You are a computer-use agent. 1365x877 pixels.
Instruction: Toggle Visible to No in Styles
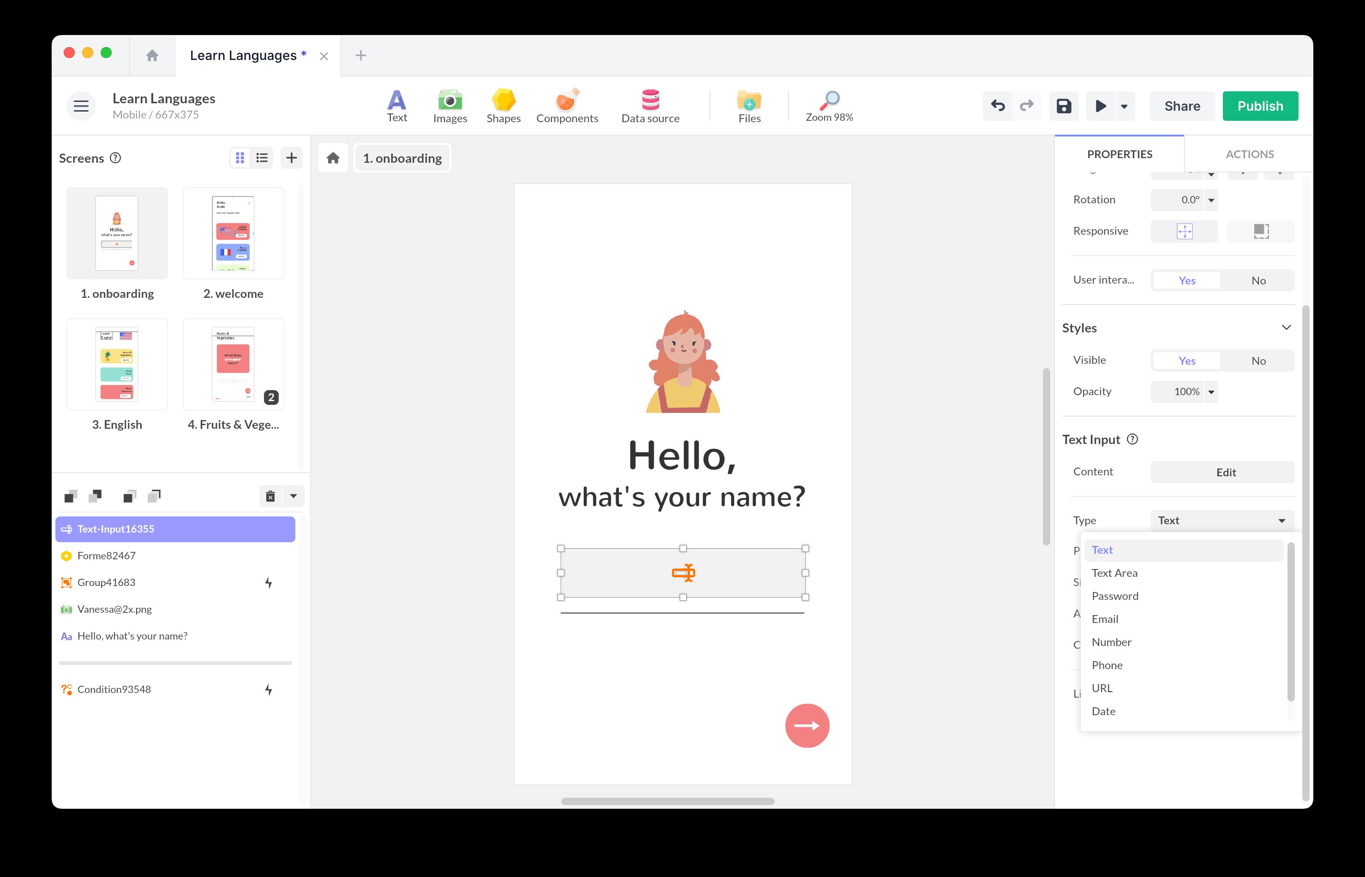1258,360
